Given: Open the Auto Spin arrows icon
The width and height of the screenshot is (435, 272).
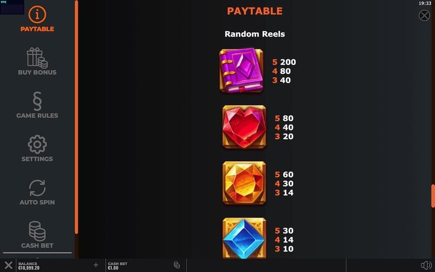Looking at the screenshot, I should click(x=37, y=188).
